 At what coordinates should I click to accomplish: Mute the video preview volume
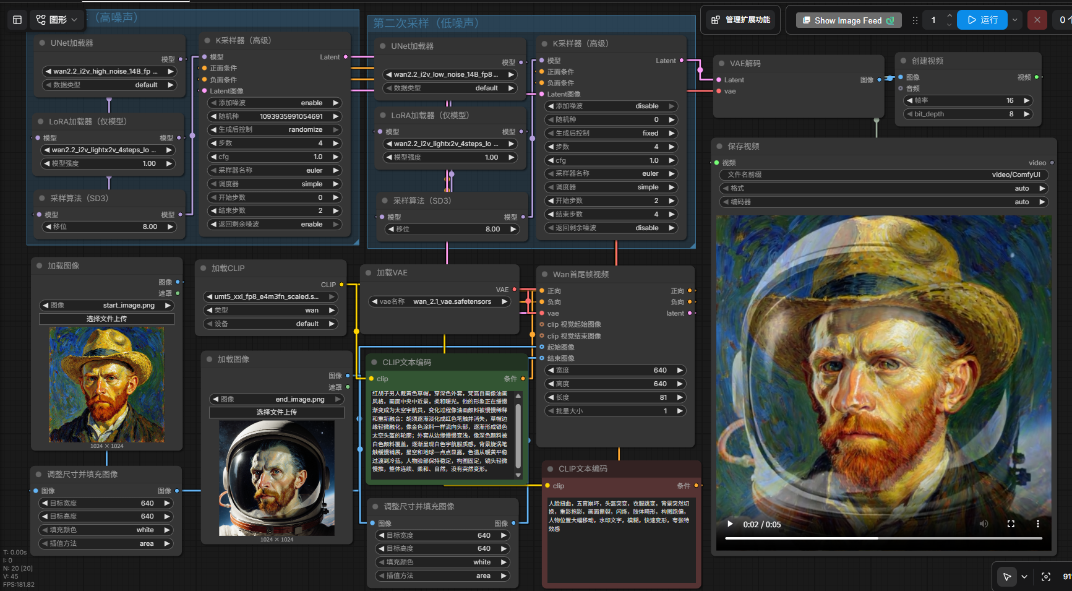pyautogui.click(x=984, y=524)
